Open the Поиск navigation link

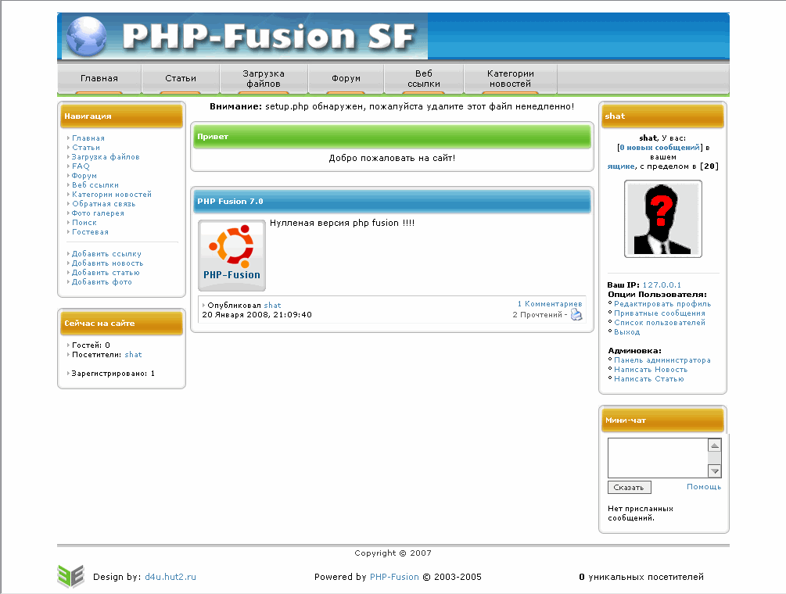click(x=84, y=223)
